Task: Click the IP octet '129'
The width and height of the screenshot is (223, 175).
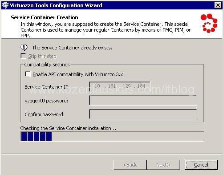Action: point(126,86)
